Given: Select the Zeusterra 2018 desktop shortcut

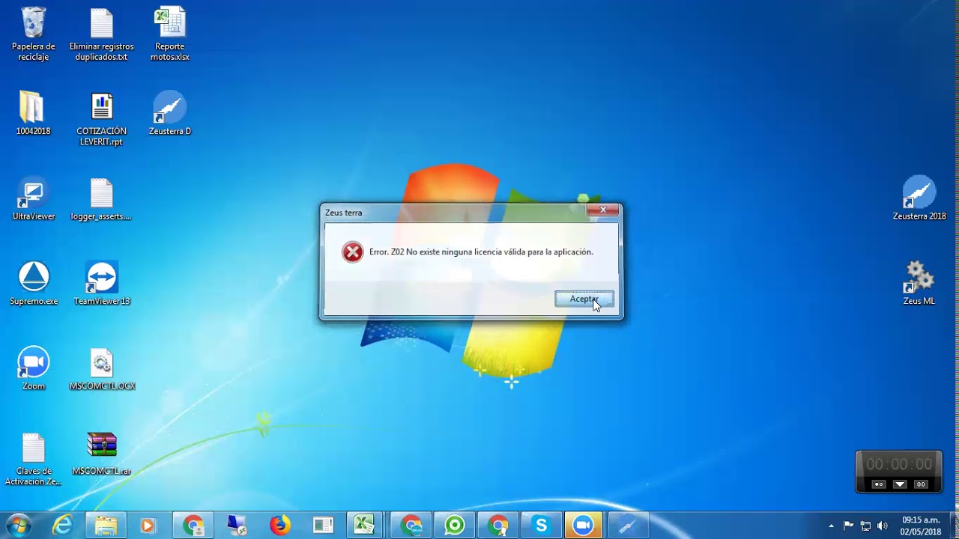Looking at the screenshot, I should click(x=919, y=199).
